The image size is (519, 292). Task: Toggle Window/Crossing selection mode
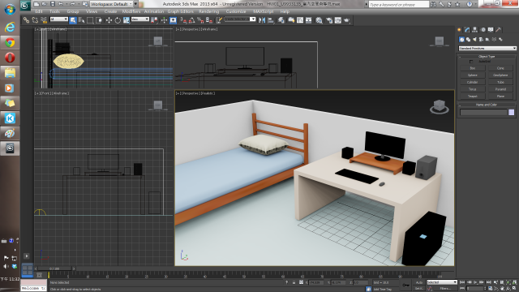coord(99,20)
